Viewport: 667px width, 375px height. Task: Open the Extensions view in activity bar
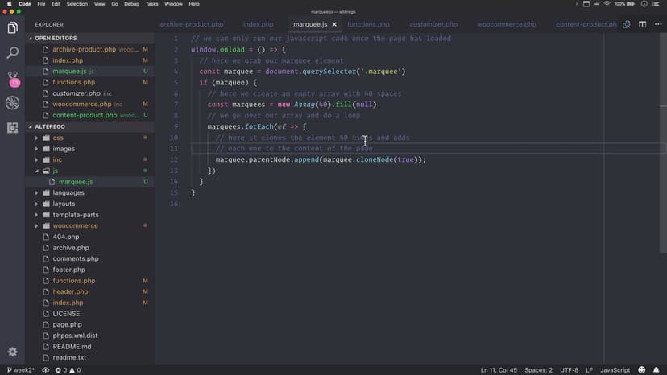pos(12,128)
